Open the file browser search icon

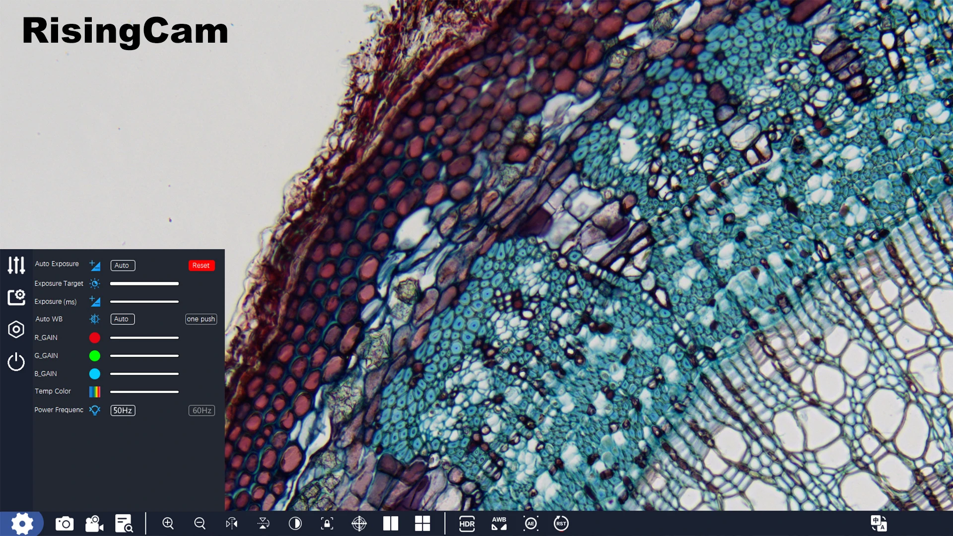[124, 524]
